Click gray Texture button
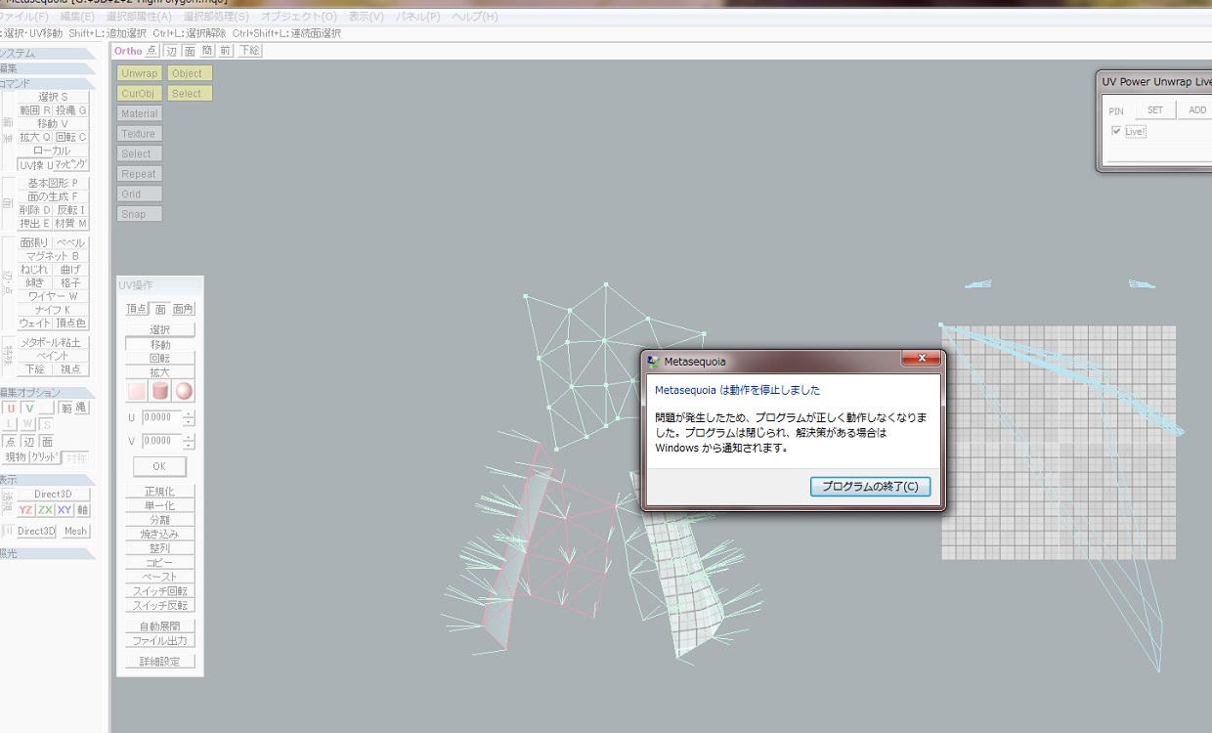The image size is (1212, 733). (140, 134)
